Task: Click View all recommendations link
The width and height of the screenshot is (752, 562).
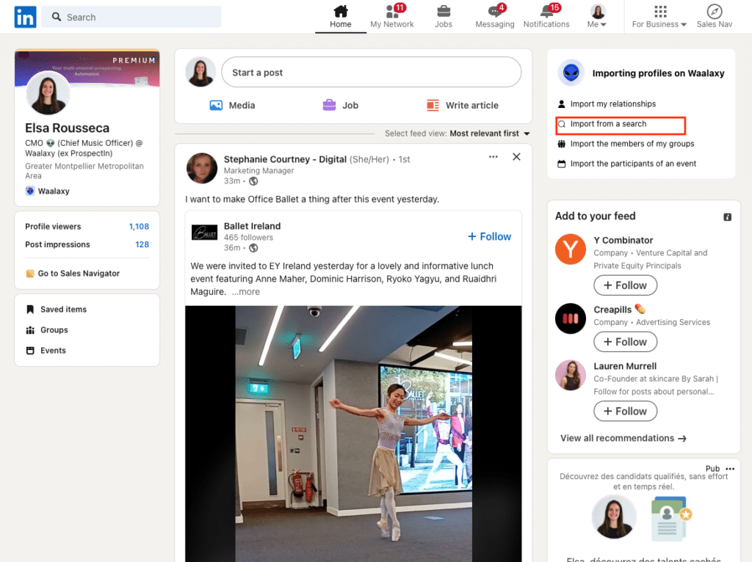Action: pyautogui.click(x=623, y=438)
